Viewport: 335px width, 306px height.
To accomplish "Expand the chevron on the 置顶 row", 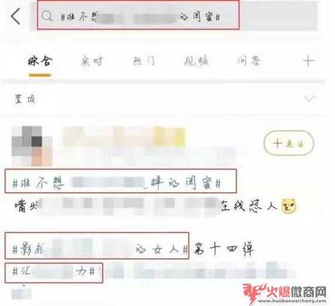I will click(310, 99).
